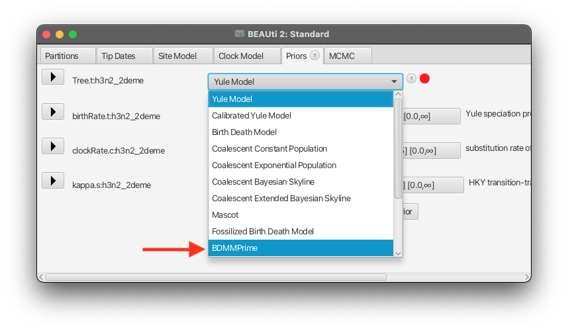Open the Yule Model tree prior dropdown
This screenshot has height=331, width=568.
[x=305, y=82]
